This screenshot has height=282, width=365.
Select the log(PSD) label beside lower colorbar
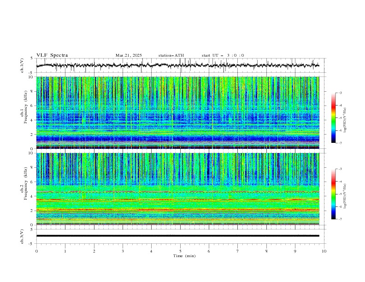[345, 196]
